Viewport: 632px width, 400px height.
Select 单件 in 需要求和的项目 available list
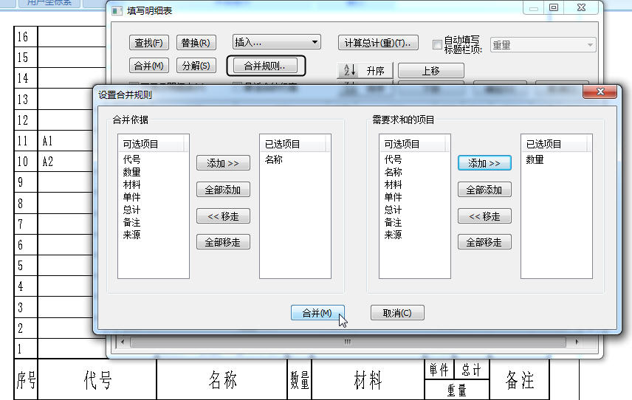point(393,197)
